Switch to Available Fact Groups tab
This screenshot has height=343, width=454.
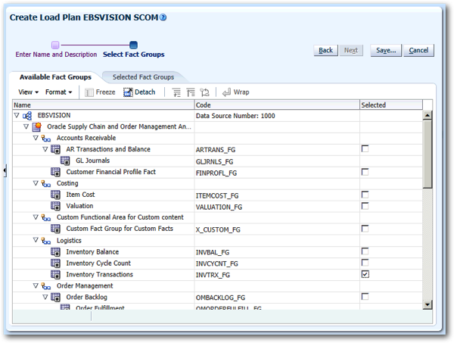tap(55, 77)
